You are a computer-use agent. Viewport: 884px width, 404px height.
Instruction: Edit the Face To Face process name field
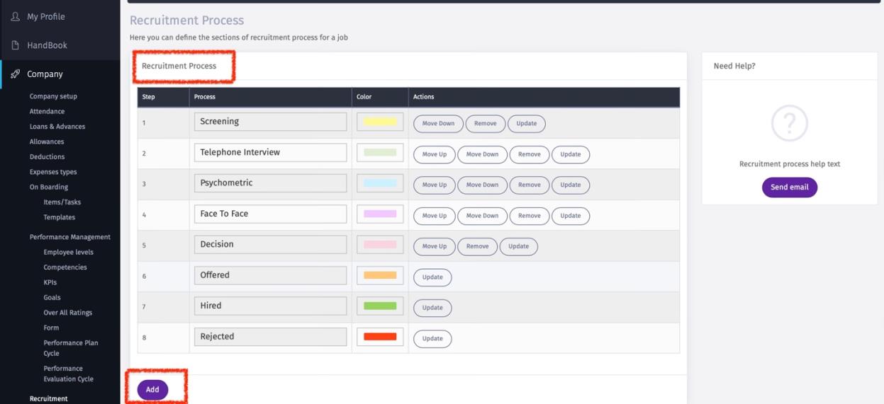(x=270, y=214)
